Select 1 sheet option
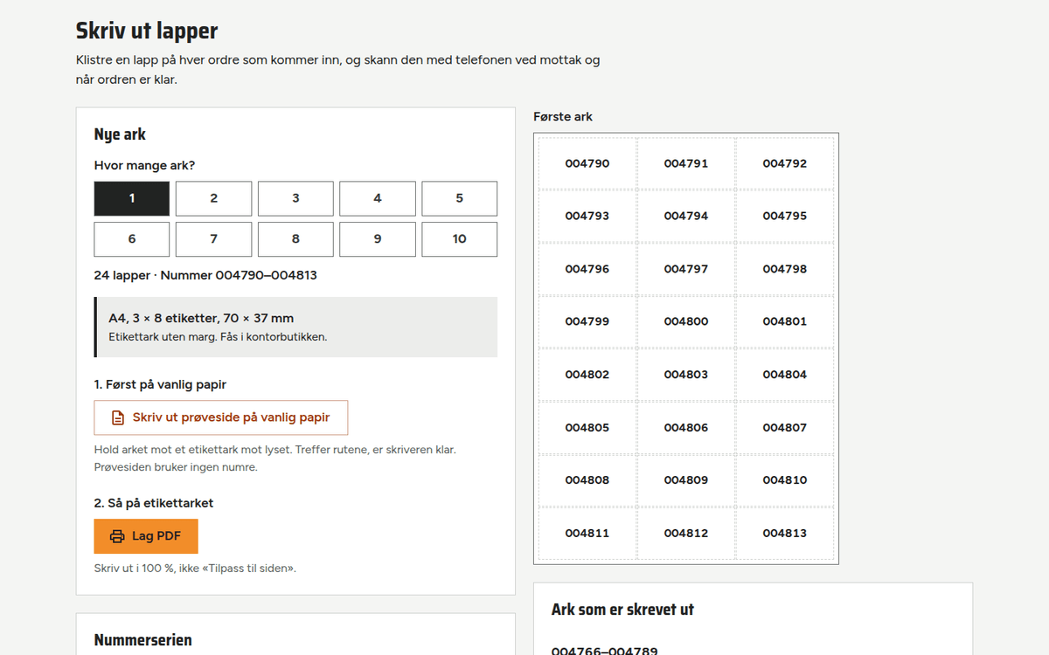 132,198
